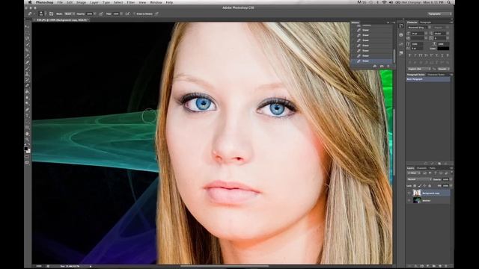Select the Lasso tool
The height and width of the screenshot is (269, 479).
coord(27,38)
